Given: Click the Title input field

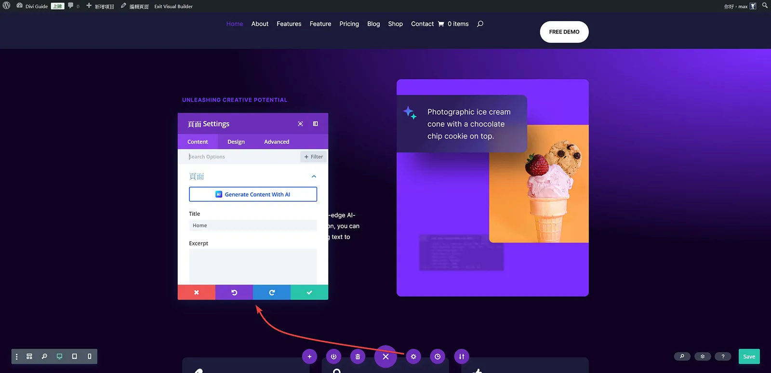Looking at the screenshot, I should pos(253,226).
